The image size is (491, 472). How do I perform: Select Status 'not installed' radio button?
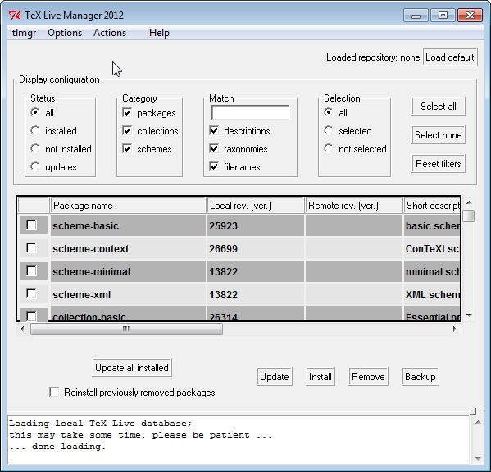(x=35, y=148)
